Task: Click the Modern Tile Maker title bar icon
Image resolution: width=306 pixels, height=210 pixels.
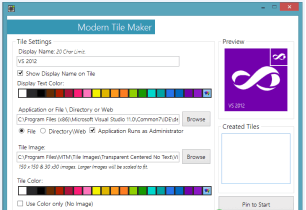Action: [11, 8]
